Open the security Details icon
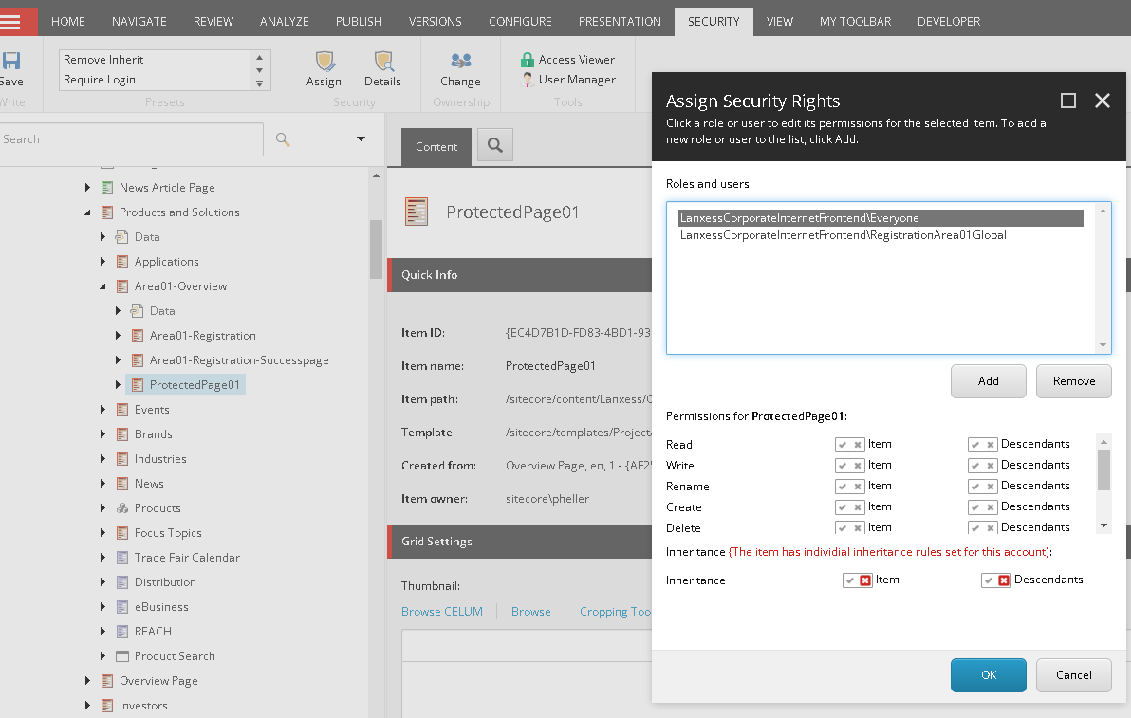 point(383,62)
